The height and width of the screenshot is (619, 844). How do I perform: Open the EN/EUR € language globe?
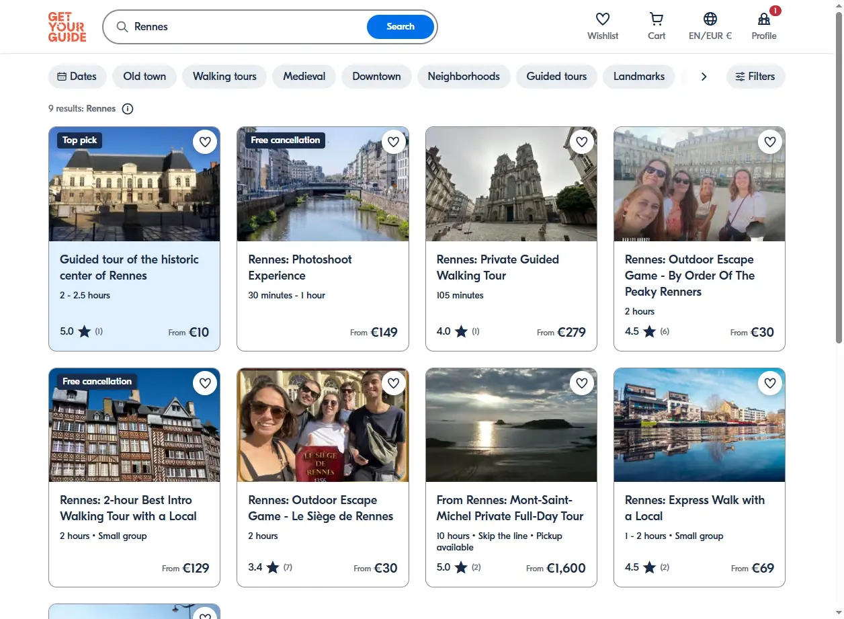coord(710,19)
